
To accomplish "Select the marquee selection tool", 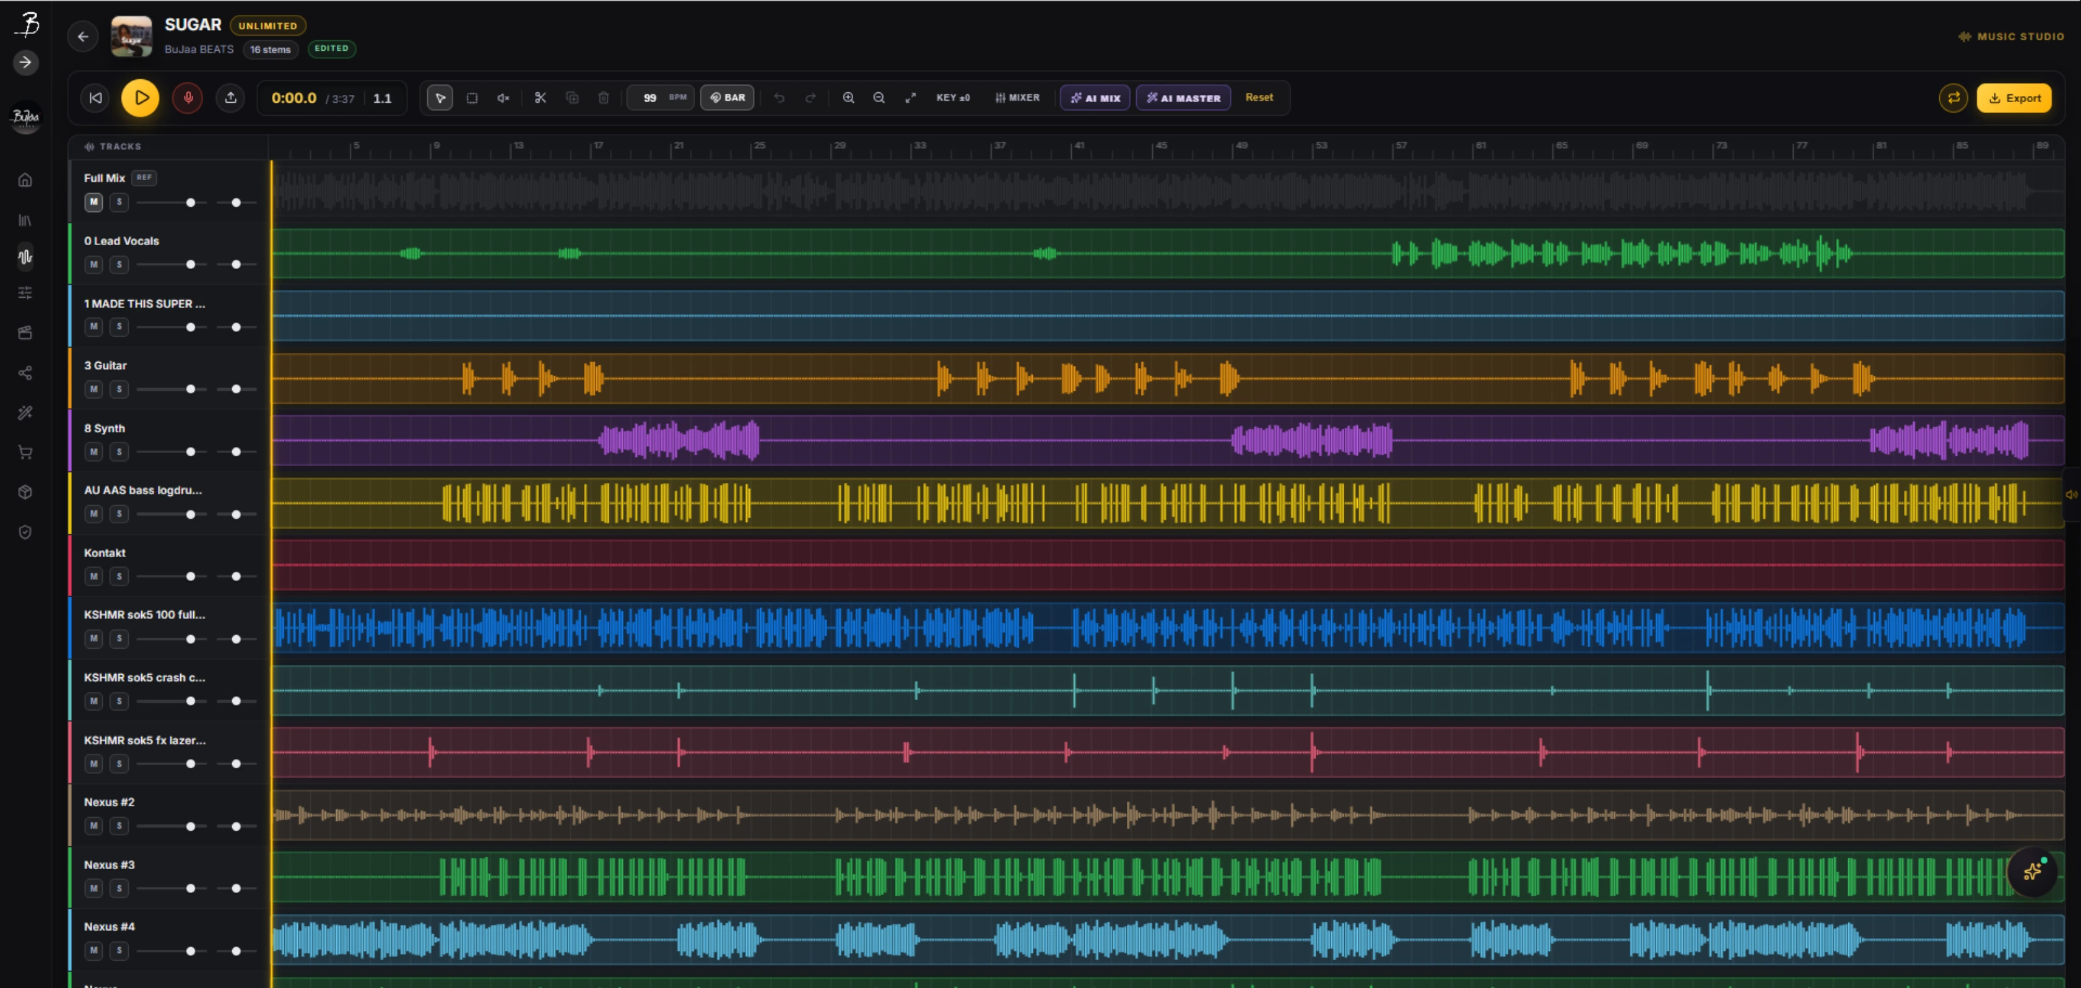I will coord(471,97).
